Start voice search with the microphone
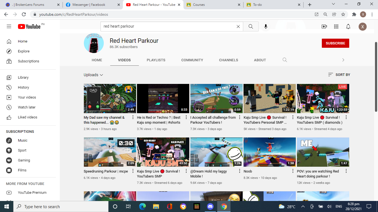The image size is (378, 212). tap(266, 26)
